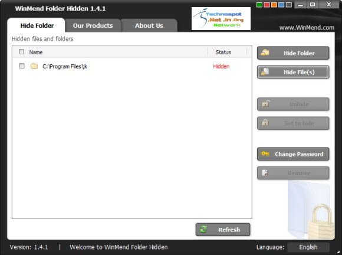Sort list by the Status column header
This screenshot has width=342, height=255.
[x=223, y=52]
